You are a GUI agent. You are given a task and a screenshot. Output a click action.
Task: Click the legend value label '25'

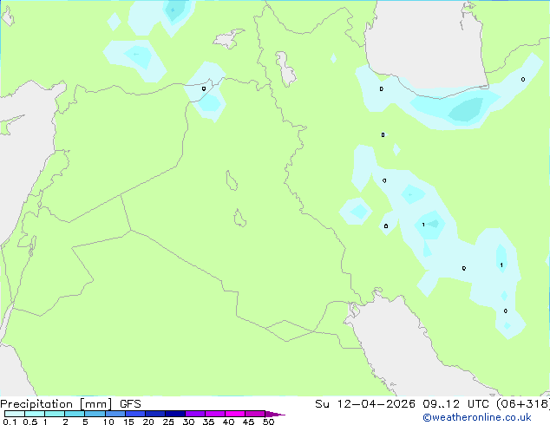pos(168,422)
